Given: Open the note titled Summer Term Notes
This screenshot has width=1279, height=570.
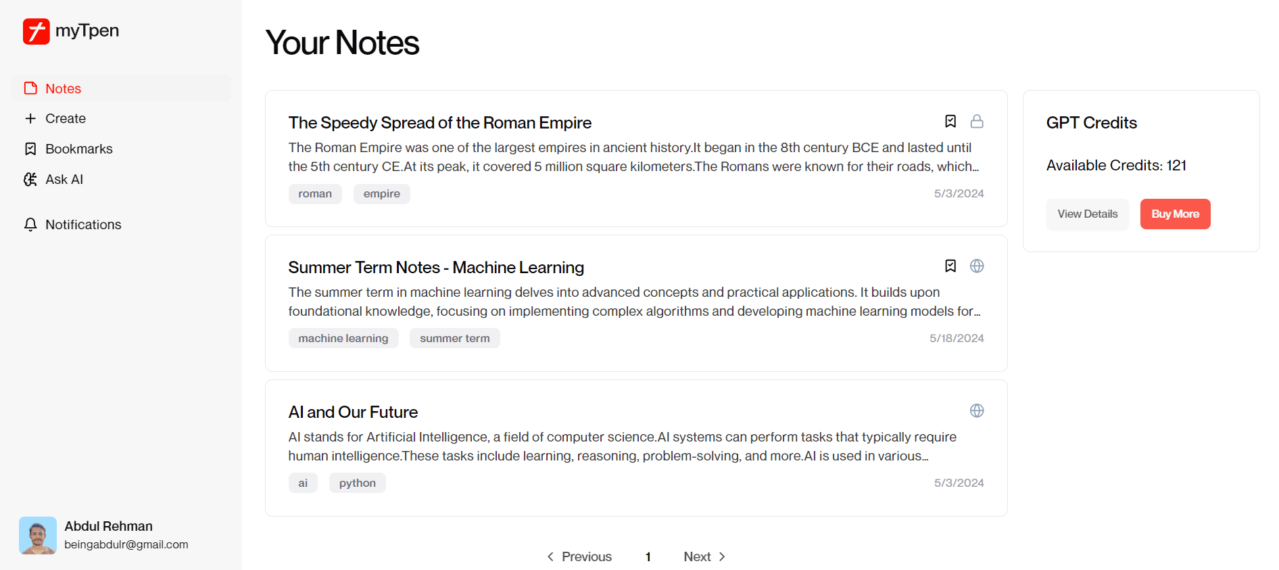Looking at the screenshot, I should tap(436, 267).
